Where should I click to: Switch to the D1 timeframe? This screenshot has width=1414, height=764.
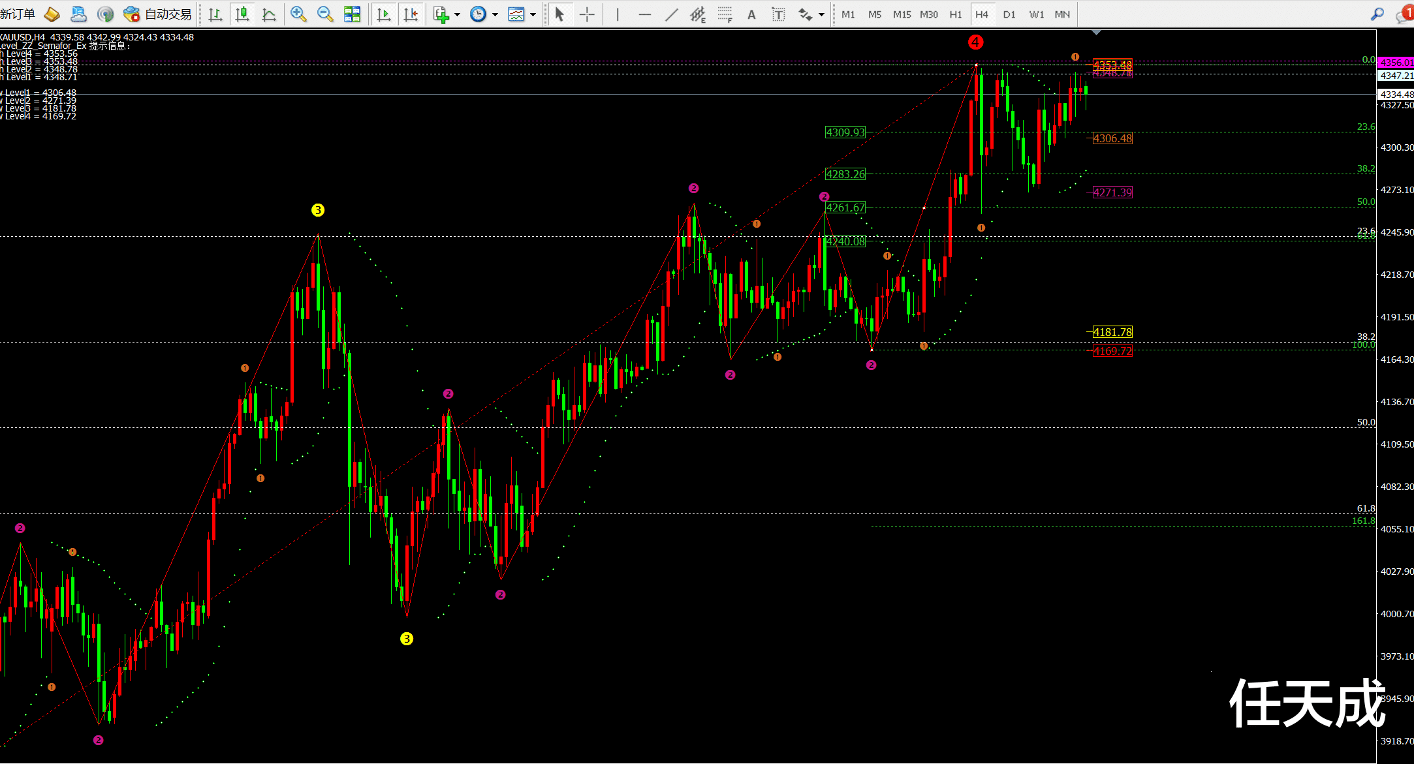point(1009,14)
